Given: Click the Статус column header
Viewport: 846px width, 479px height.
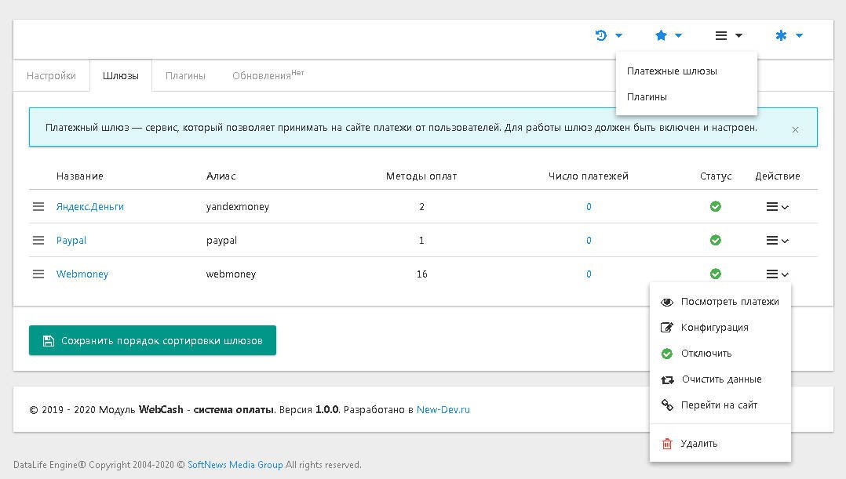Looking at the screenshot, I should coord(716,176).
